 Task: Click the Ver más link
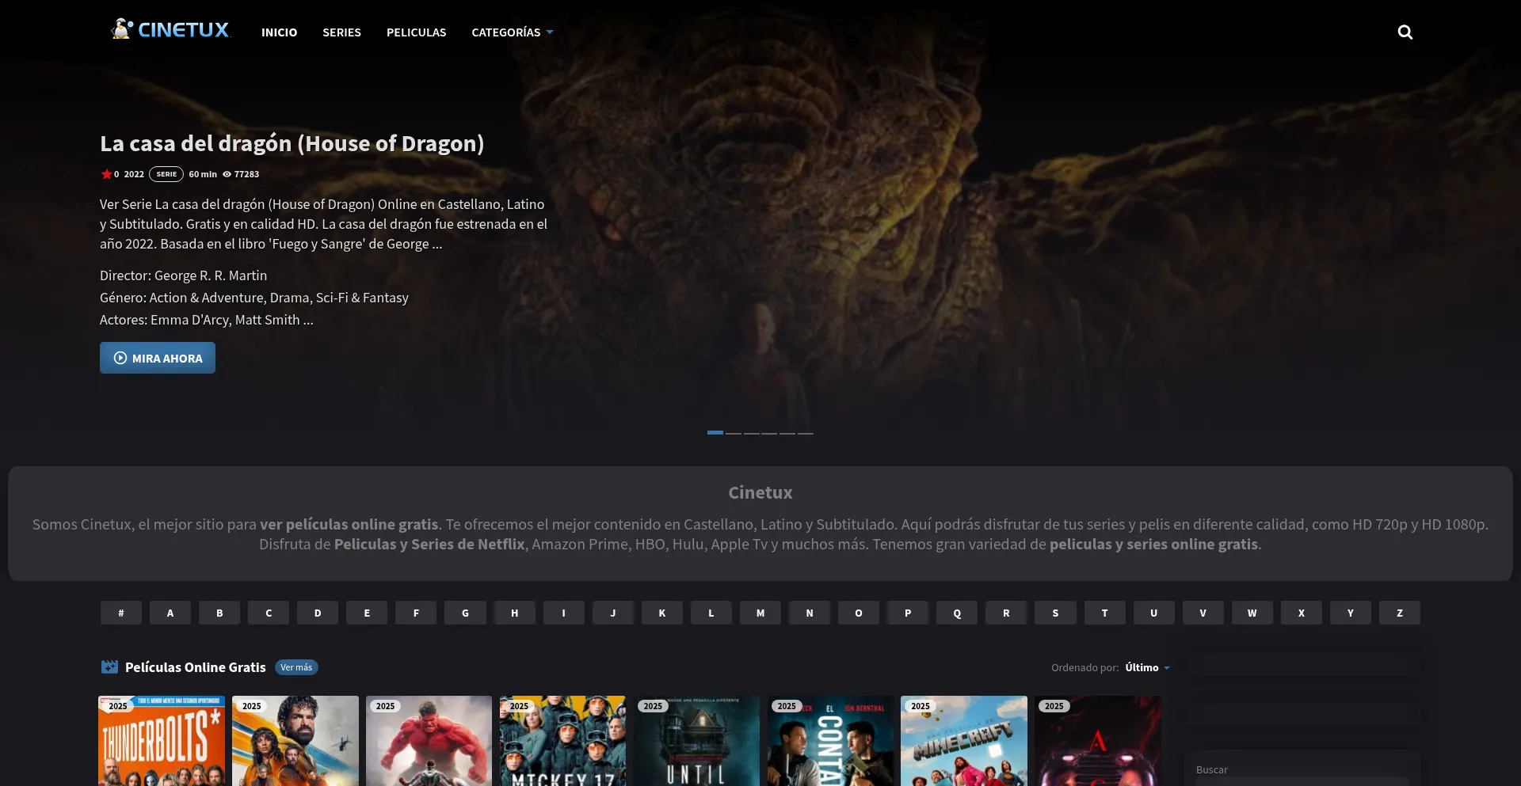coord(296,667)
